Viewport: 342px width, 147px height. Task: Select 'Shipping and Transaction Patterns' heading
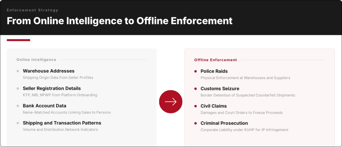point(62,123)
